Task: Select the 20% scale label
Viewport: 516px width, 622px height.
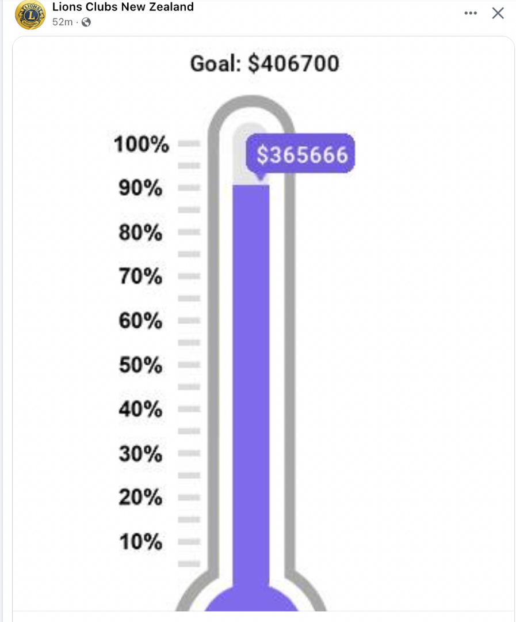Action: coord(141,497)
